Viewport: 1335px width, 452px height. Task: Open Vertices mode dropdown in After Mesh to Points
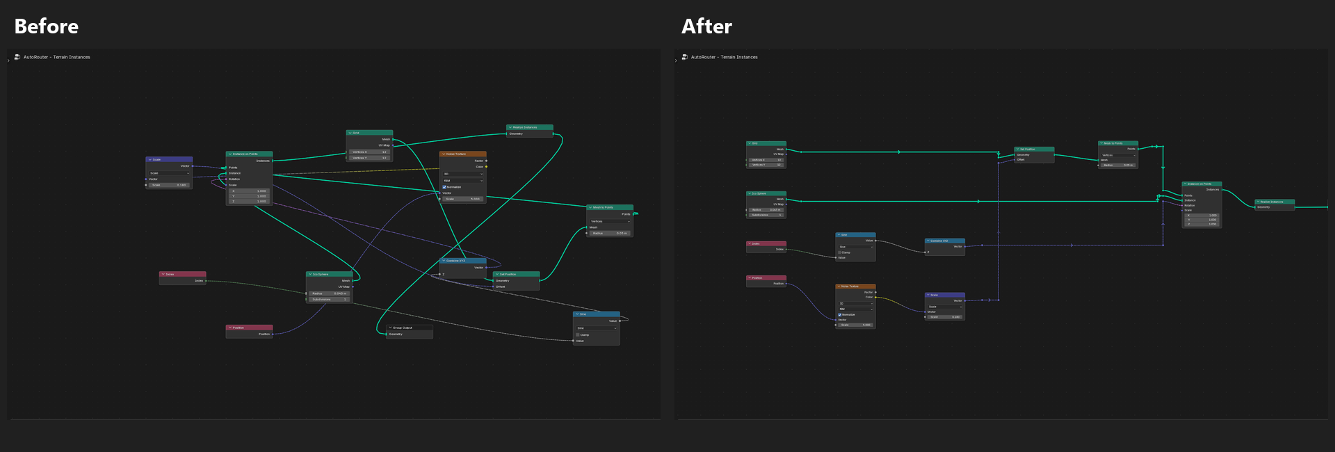(x=1118, y=155)
